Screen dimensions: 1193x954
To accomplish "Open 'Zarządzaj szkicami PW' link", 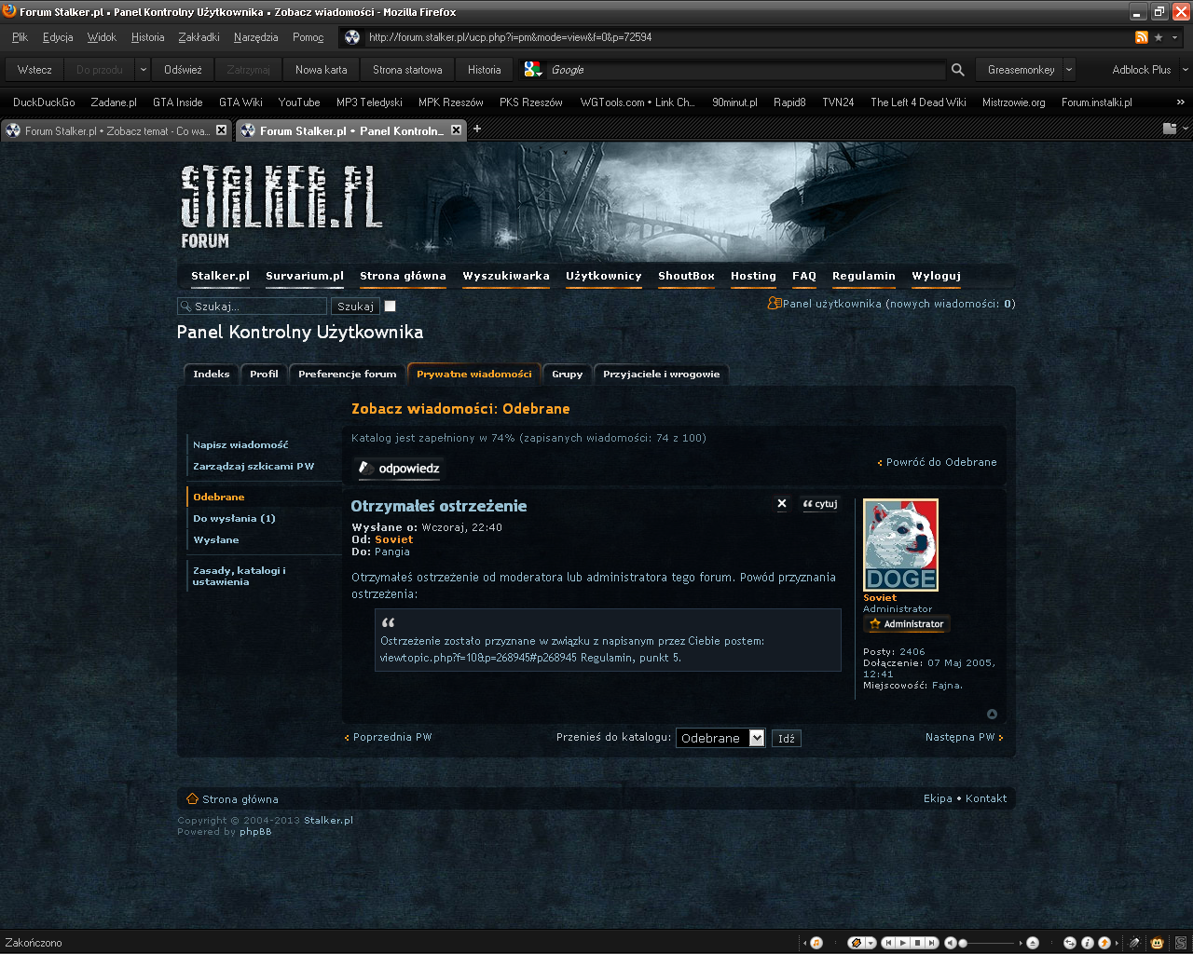I will [254, 467].
